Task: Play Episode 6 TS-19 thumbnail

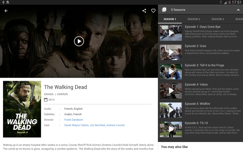Action: (x=171, y=129)
